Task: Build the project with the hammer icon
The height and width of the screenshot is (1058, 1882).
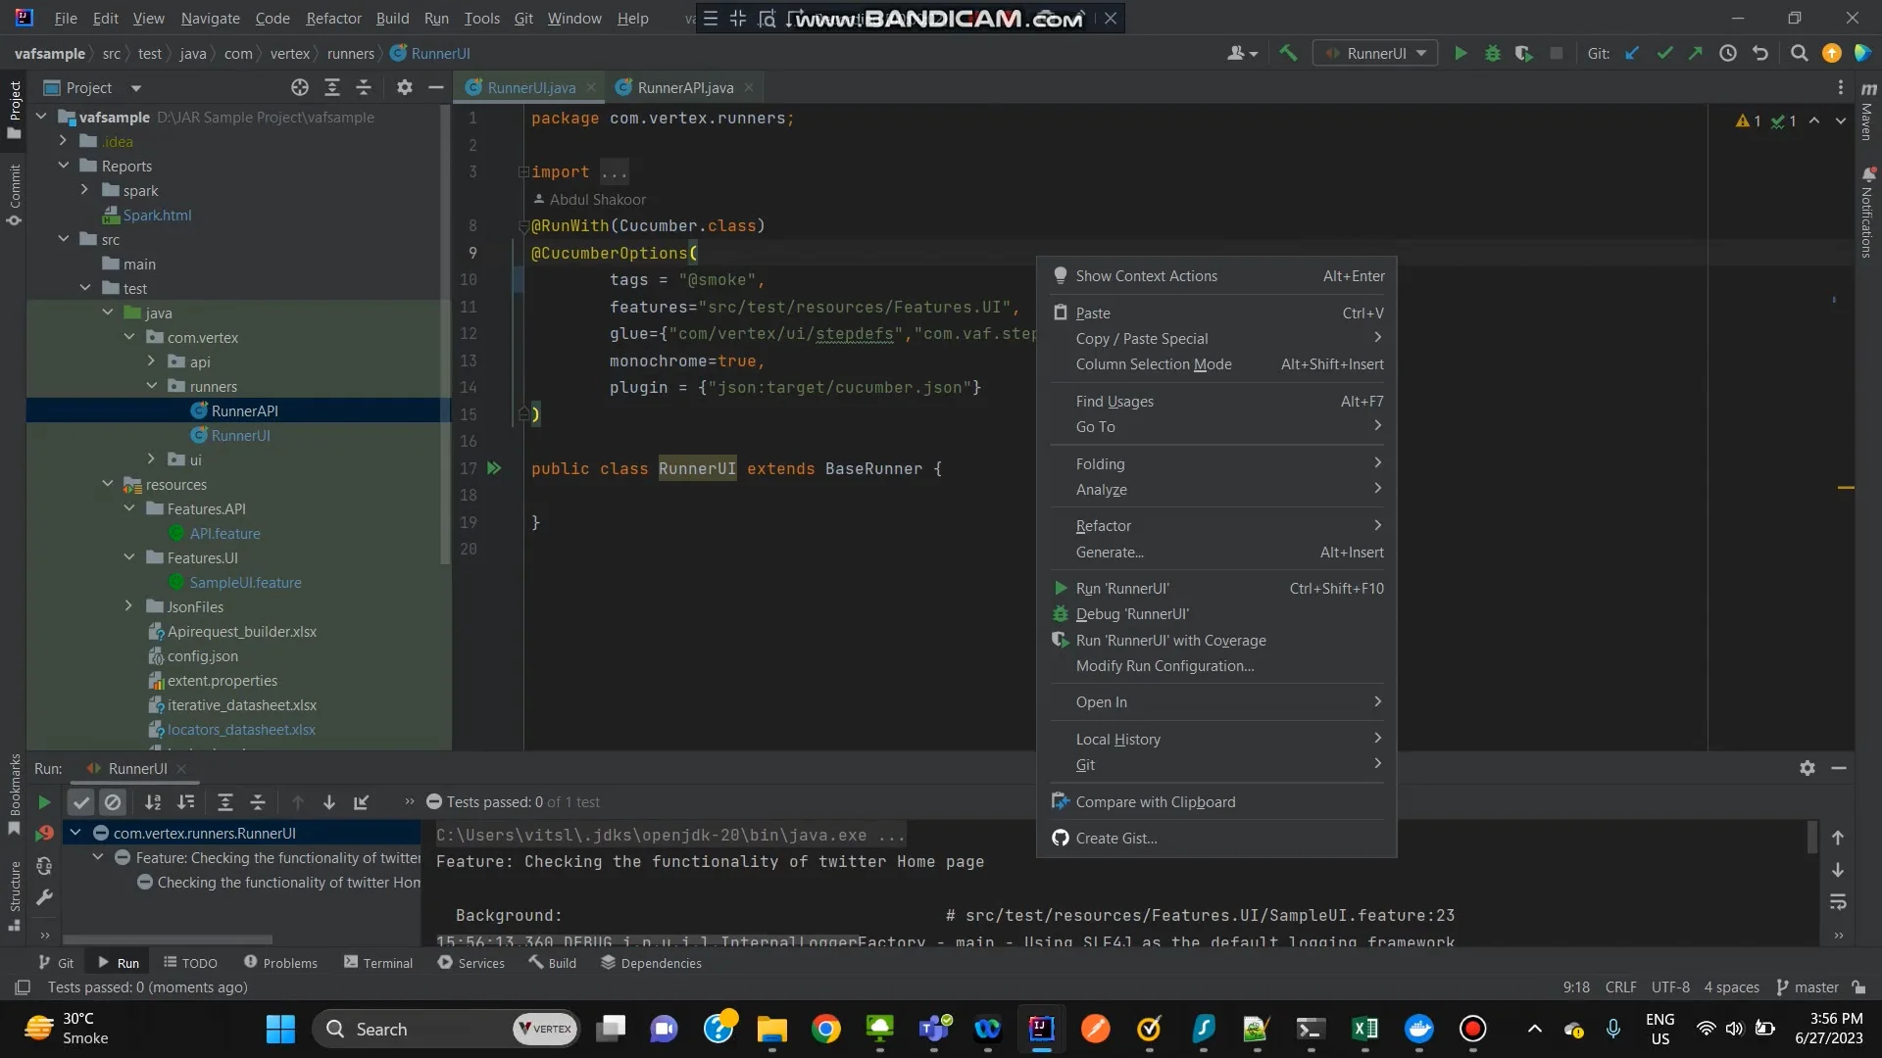Action: pos(1288,54)
